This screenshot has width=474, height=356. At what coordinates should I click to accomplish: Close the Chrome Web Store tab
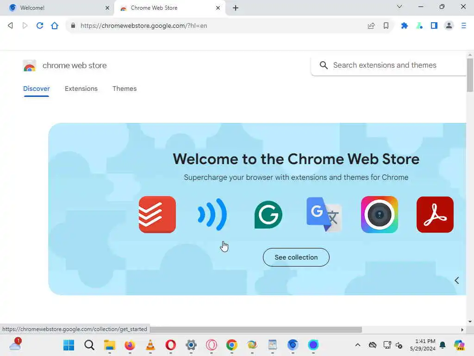(218, 8)
